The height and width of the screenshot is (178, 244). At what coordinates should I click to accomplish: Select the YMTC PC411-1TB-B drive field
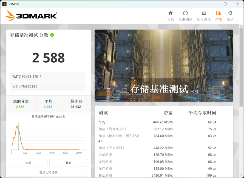pos(48,77)
